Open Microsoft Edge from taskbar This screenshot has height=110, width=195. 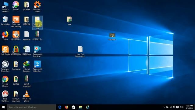tap(60, 107)
